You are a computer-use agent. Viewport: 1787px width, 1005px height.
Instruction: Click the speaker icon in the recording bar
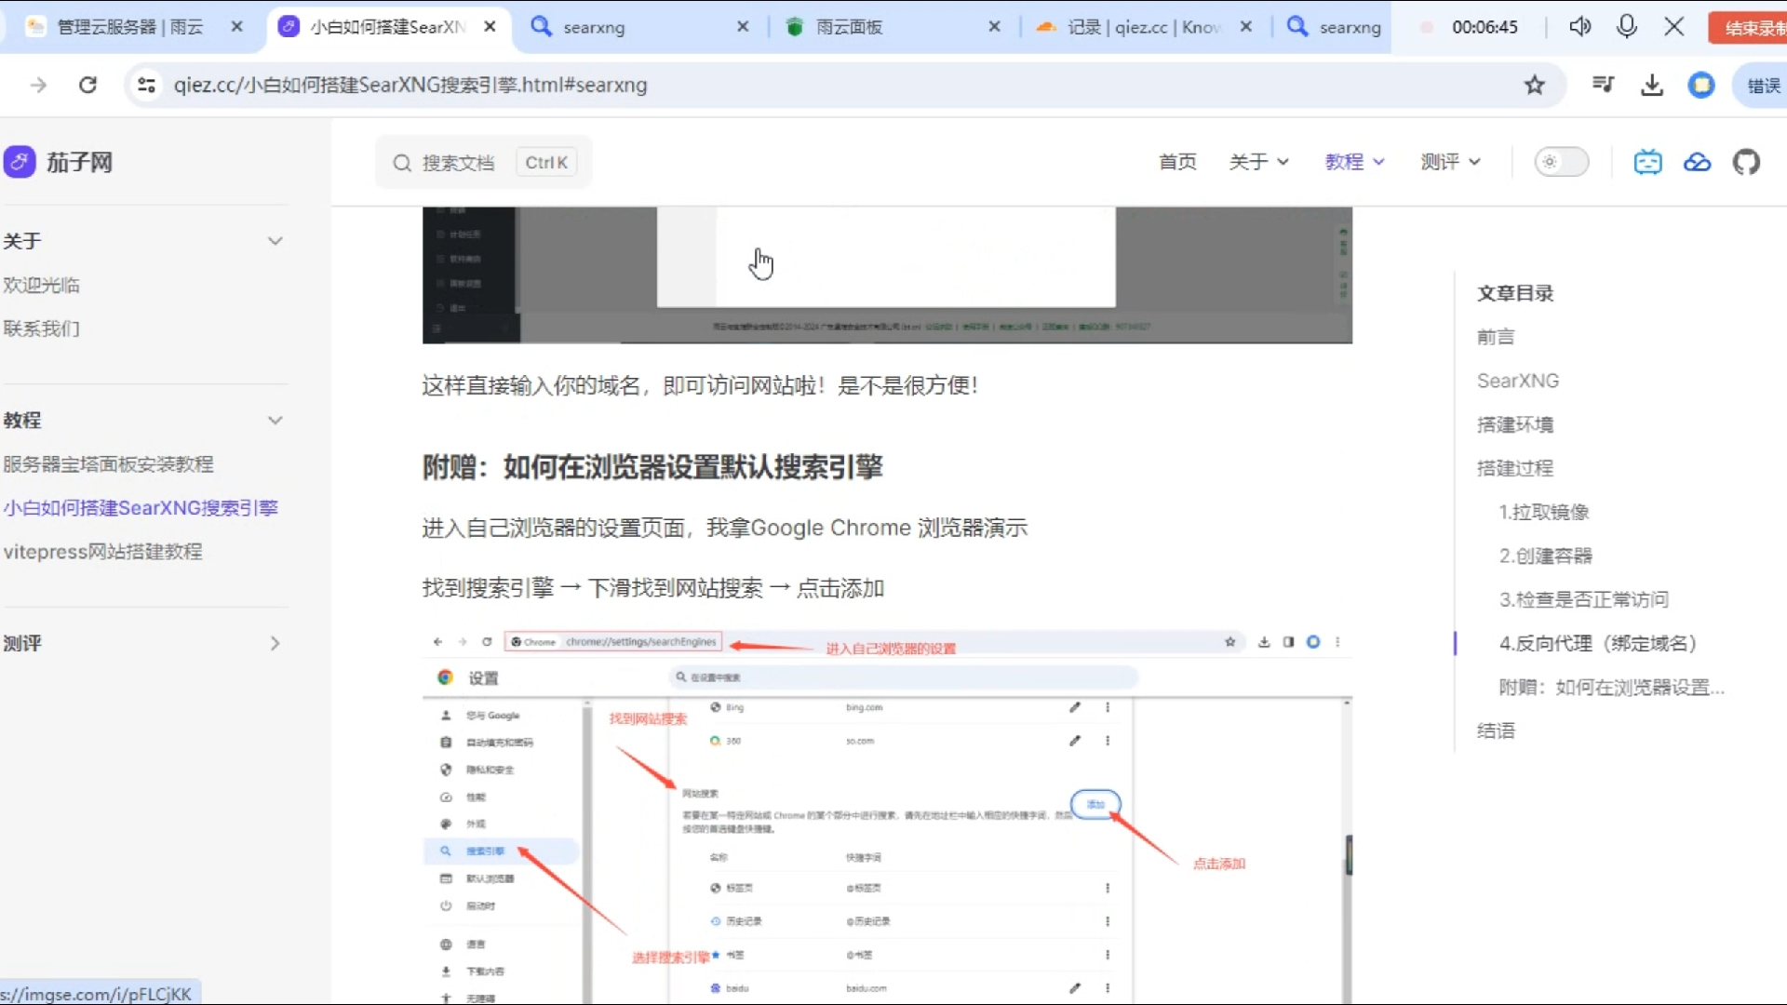(1579, 26)
